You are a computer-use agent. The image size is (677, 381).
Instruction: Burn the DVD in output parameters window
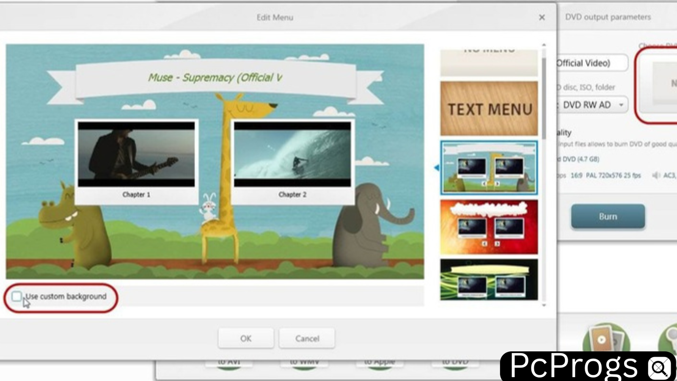click(608, 216)
